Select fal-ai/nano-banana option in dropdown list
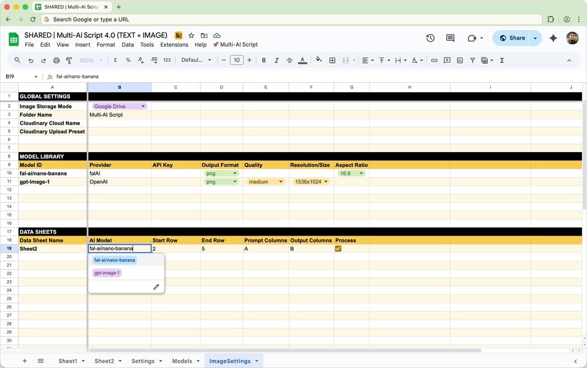This screenshot has width=587, height=368. point(114,260)
